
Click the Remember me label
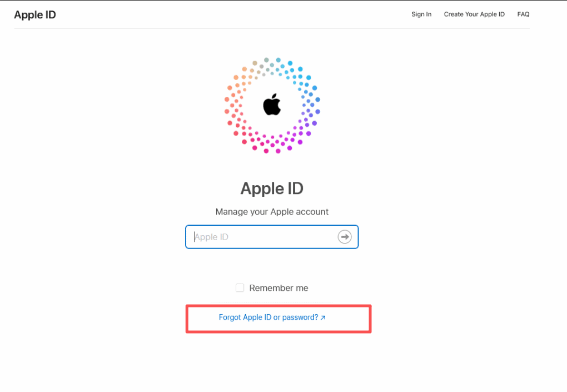[x=279, y=287]
